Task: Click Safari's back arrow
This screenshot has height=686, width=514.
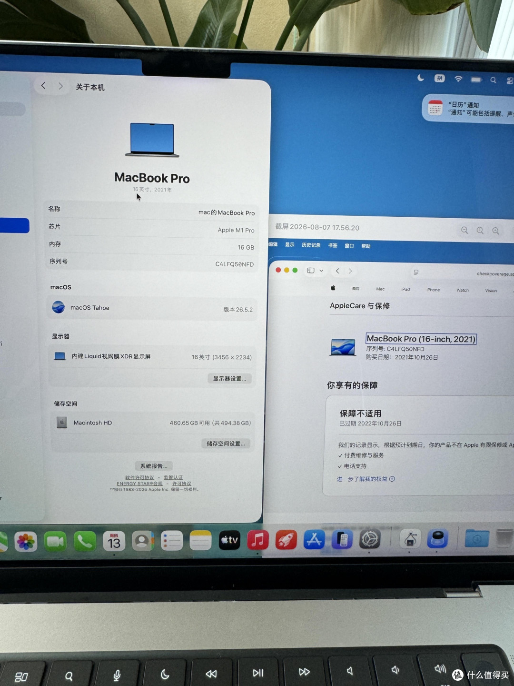Action: 337,271
